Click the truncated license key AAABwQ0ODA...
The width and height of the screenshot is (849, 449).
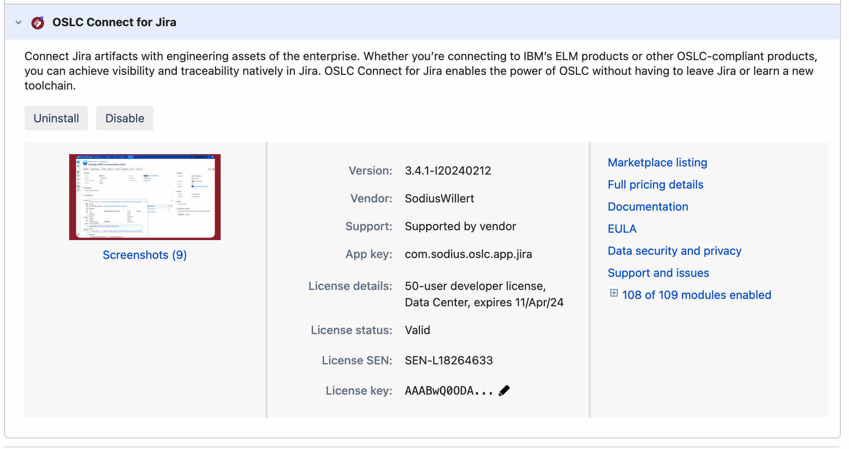point(449,391)
